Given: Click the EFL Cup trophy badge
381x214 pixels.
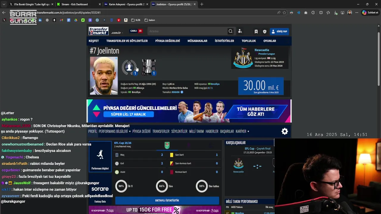Looking at the screenshot, I should click(x=149, y=67).
